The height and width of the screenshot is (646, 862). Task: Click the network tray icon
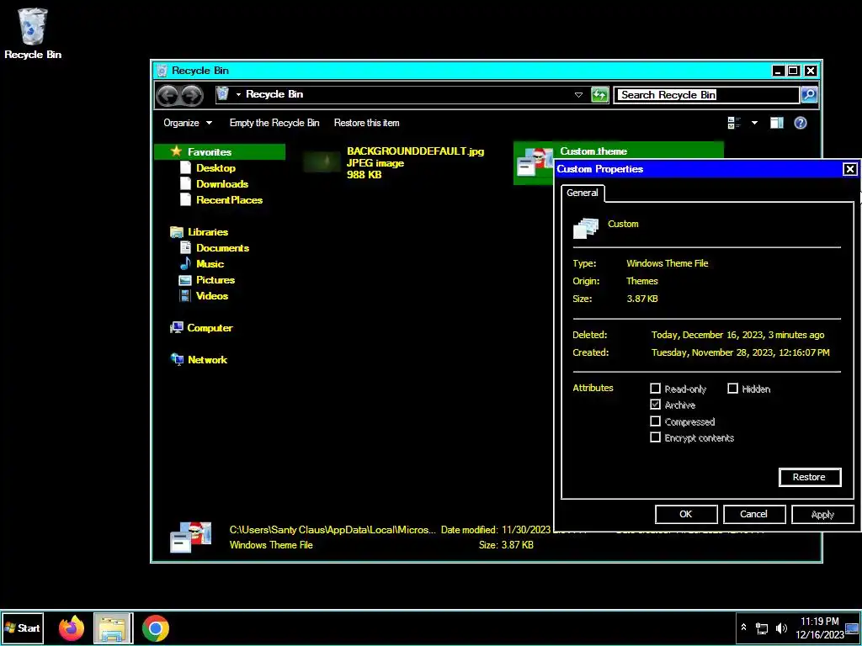pyautogui.click(x=761, y=627)
